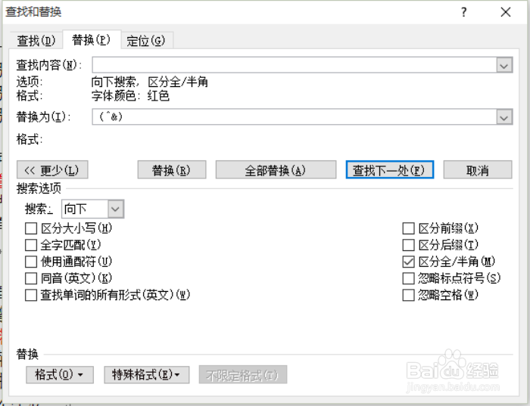
Task: Click the 查找下一处(F) button
Action: click(389, 170)
